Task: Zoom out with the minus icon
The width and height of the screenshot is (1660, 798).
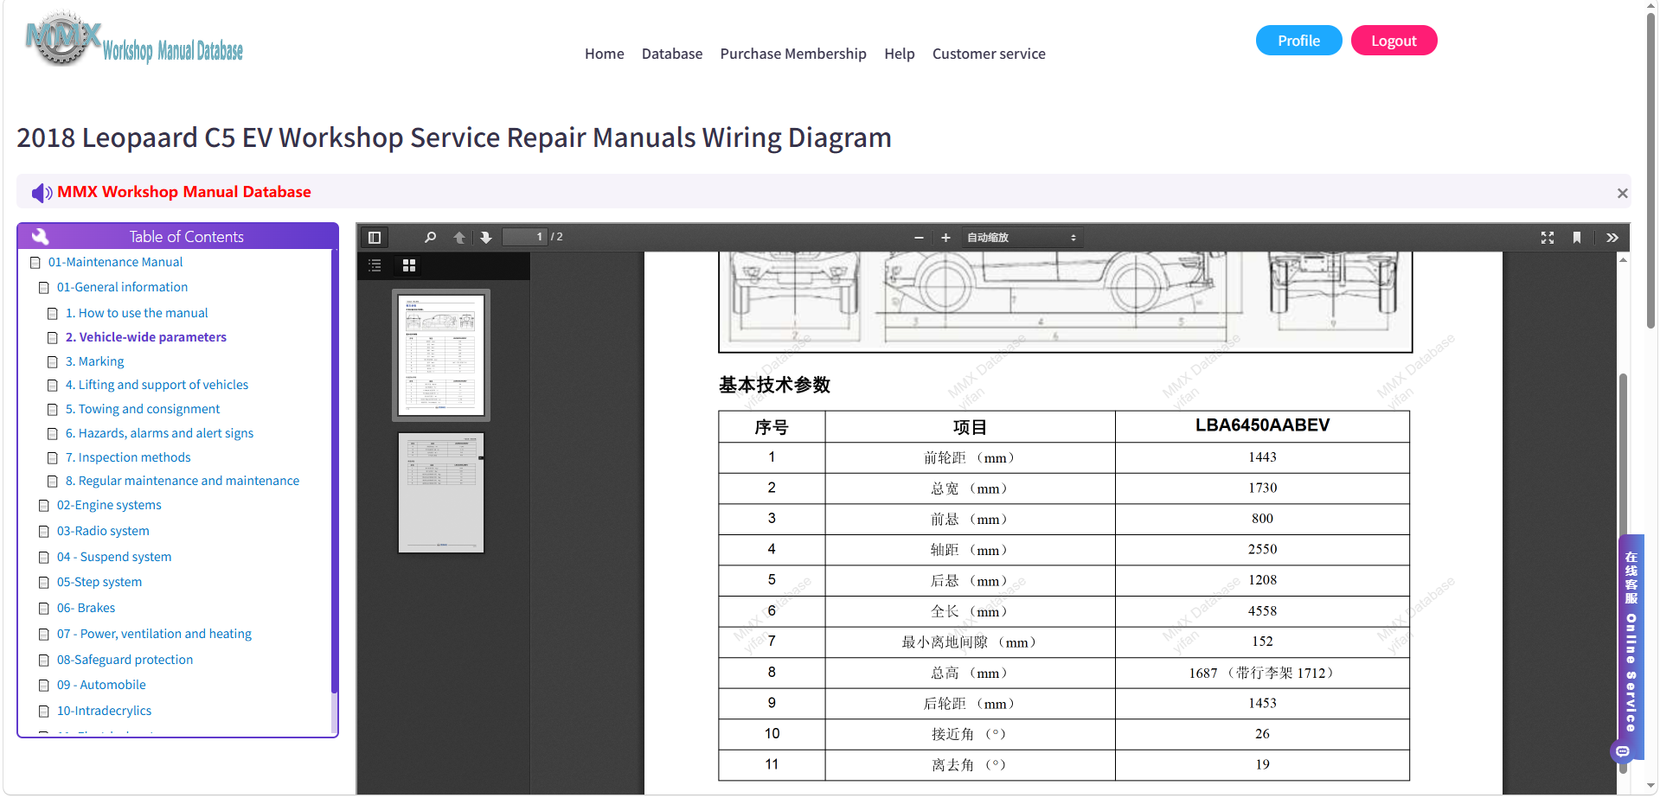Action: [x=919, y=237]
